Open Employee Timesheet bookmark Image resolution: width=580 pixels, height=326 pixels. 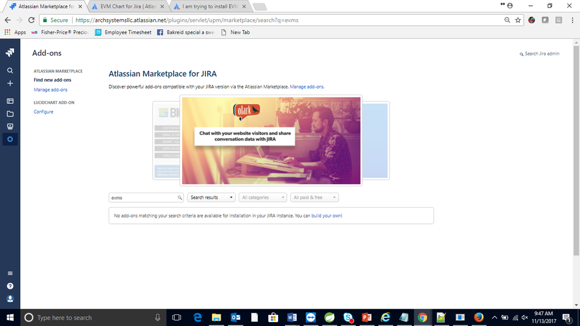(x=124, y=32)
